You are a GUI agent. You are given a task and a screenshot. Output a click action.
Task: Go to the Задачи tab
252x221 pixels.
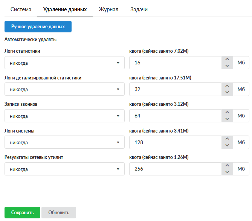139,9
